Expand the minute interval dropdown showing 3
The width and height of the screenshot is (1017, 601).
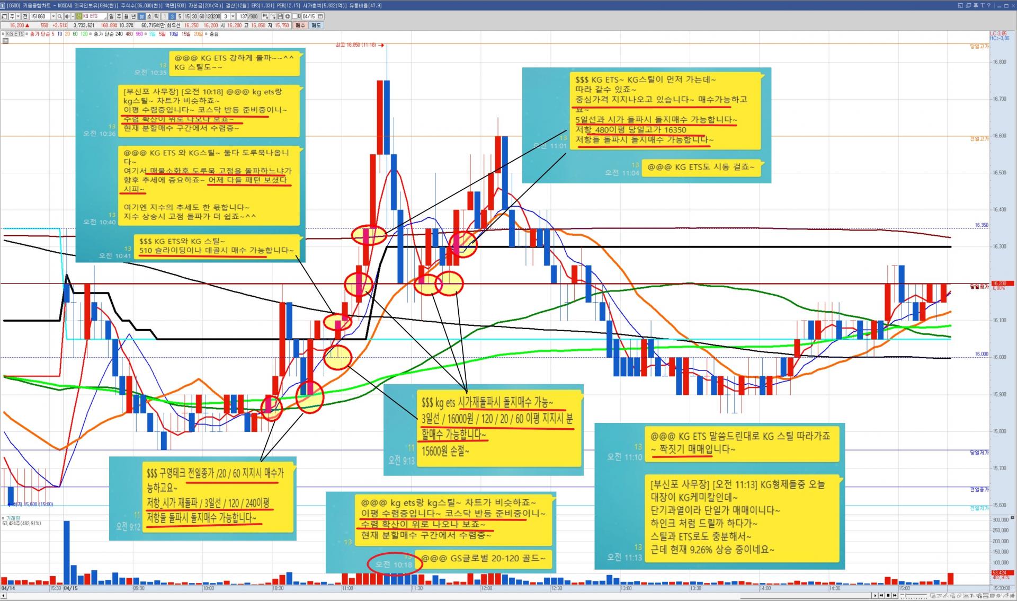click(x=233, y=16)
